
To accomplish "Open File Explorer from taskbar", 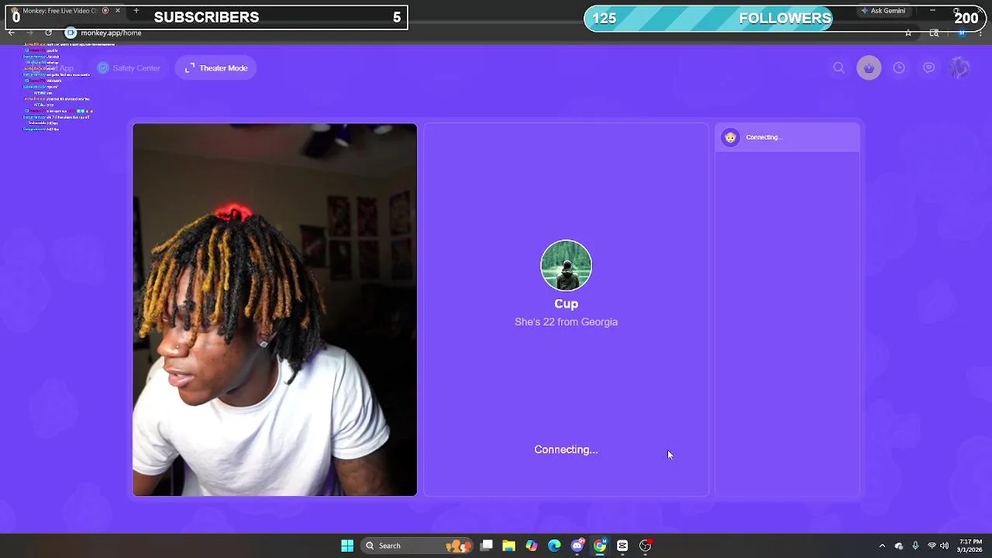I will coord(509,546).
